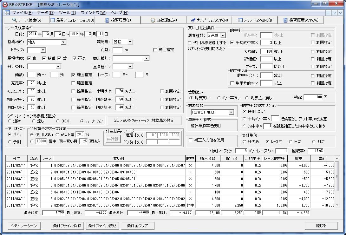The width and height of the screenshot is (346, 235).
Task: Open the ヘルプ(H) menu
Action: click(119, 13)
